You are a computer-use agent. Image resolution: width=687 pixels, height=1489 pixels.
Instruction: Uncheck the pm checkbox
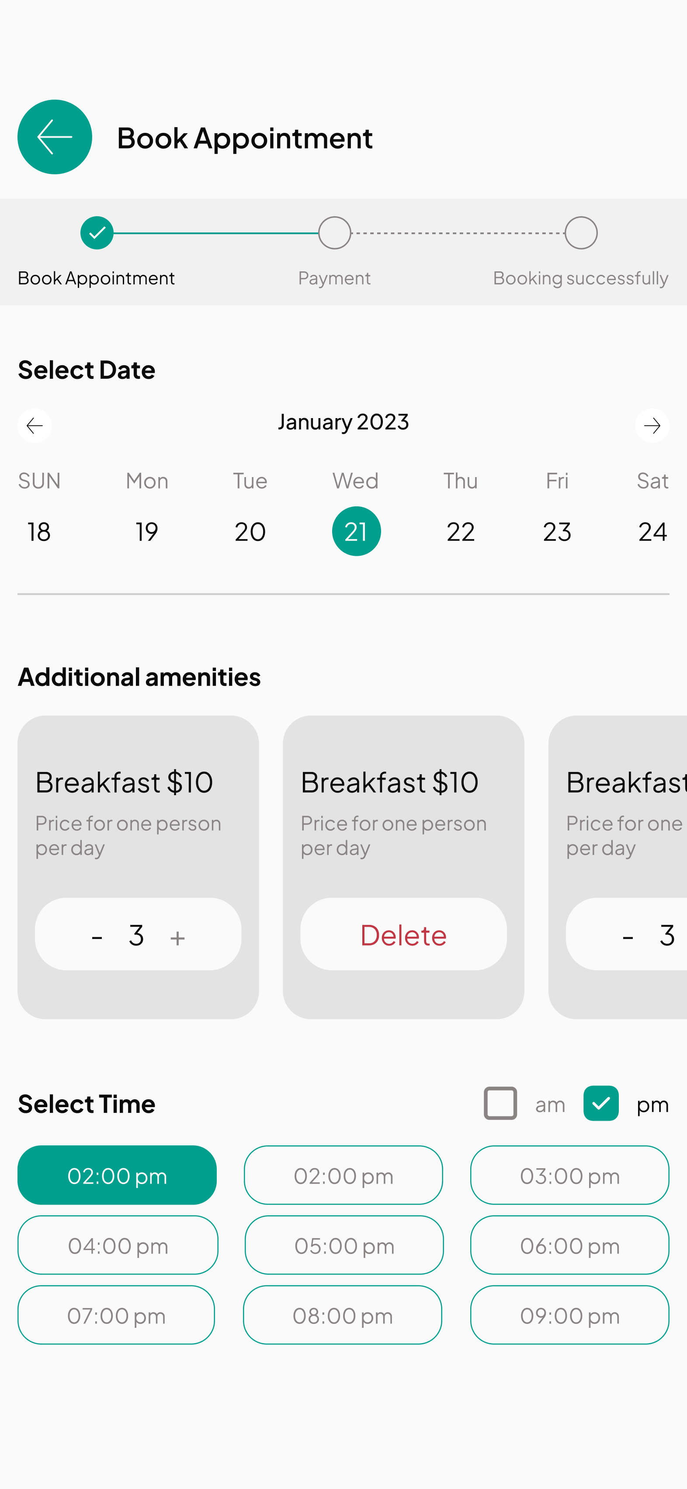[x=601, y=1103]
